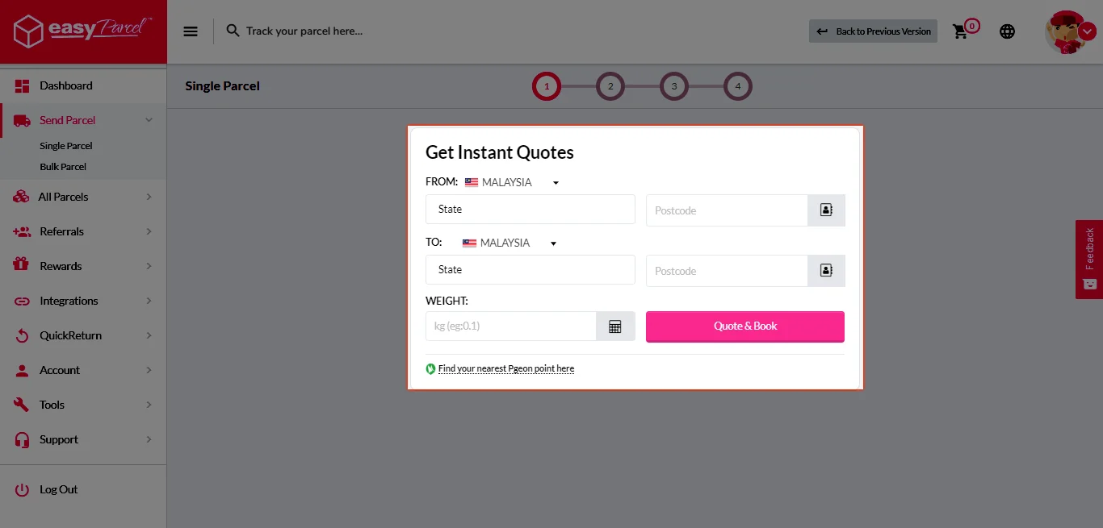This screenshot has height=528, width=1103.
Task: Click the easyParcel logo
Action: (x=83, y=31)
